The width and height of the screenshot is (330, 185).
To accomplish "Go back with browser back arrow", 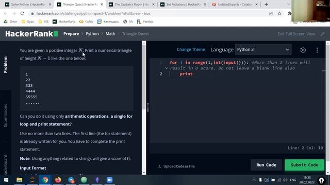I will tap(6, 13).
